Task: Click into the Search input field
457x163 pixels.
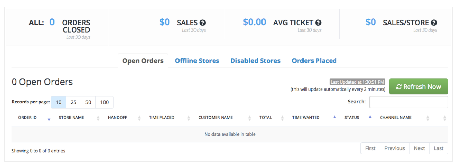Action: [408, 102]
